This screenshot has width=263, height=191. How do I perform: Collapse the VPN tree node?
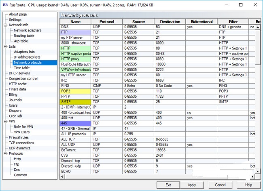(5, 122)
